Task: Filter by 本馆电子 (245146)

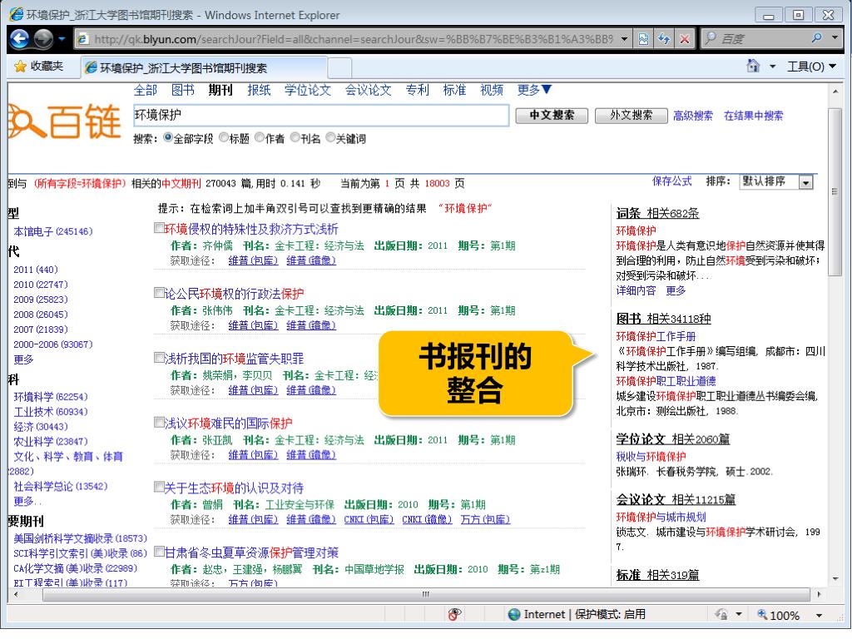Action: (x=53, y=232)
